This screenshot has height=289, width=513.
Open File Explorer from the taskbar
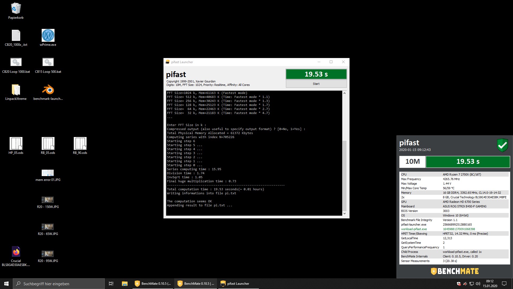(x=125, y=284)
